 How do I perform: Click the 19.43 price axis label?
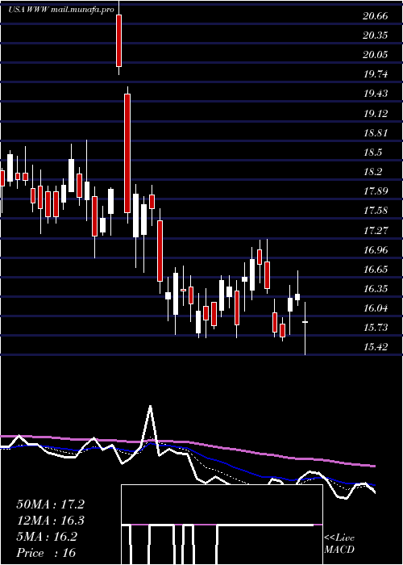376,94
